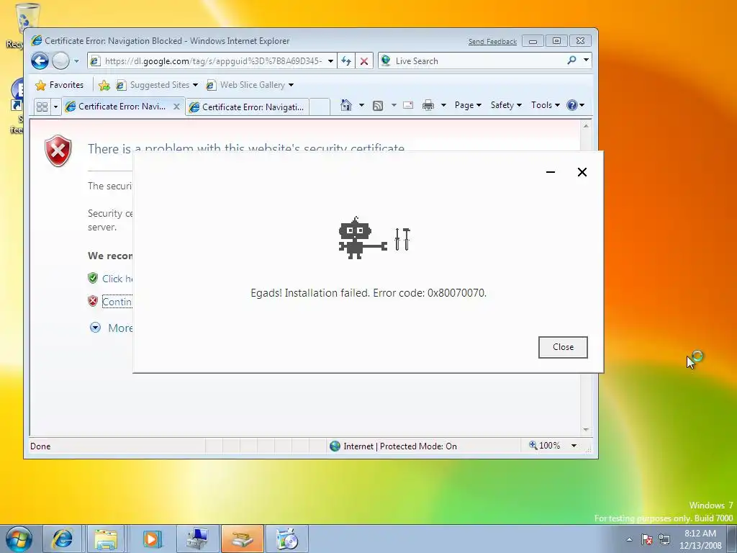Screen dimensions: 737x553
Task: Click Close button in installation failed dialog
Action: pyautogui.click(x=563, y=347)
